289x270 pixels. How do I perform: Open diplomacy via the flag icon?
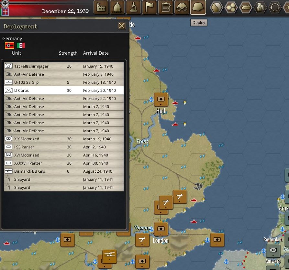point(150,7)
